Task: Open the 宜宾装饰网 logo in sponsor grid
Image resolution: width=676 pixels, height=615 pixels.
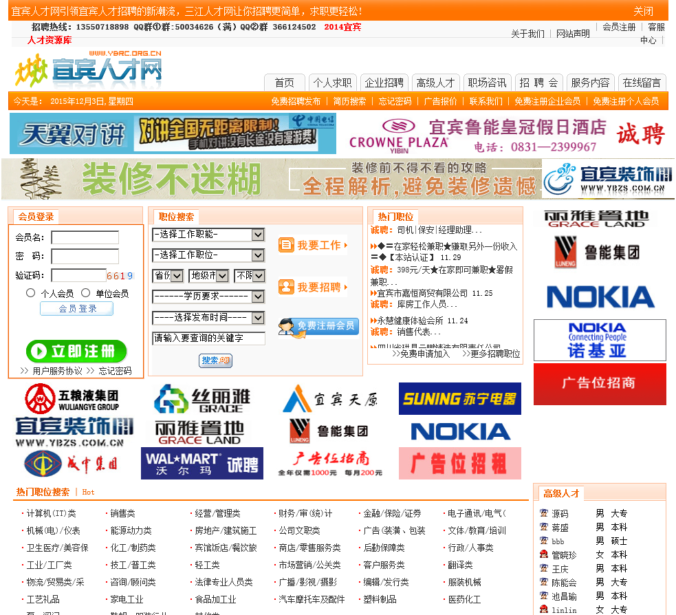Action: pyautogui.click(x=74, y=431)
